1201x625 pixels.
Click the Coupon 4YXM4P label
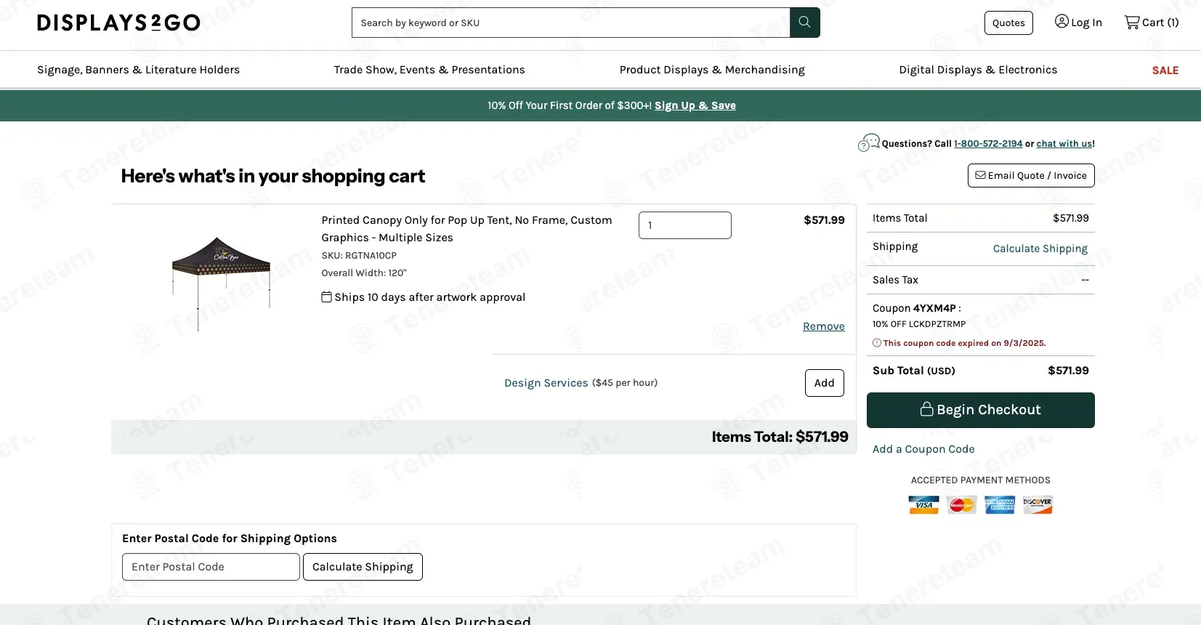916,308
